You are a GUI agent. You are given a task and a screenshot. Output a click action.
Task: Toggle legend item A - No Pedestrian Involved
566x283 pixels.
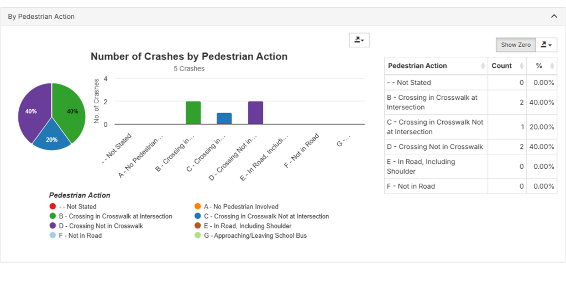point(198,207)
